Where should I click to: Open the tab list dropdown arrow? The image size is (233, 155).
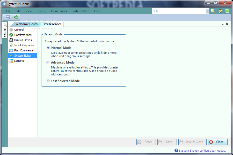pyautogui.click(x=223, y=24)
